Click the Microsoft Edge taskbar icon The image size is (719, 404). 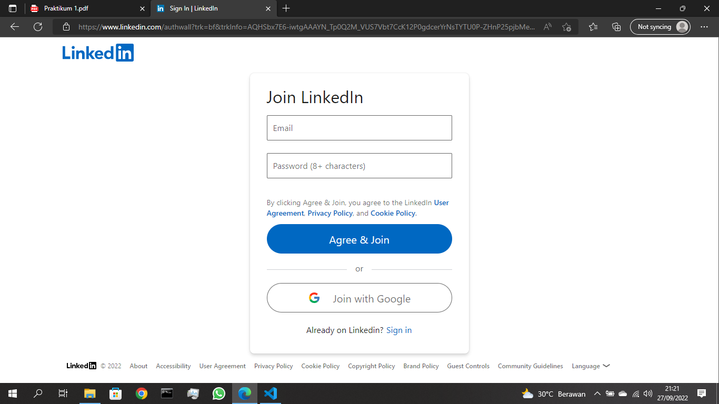coord(244,393)
